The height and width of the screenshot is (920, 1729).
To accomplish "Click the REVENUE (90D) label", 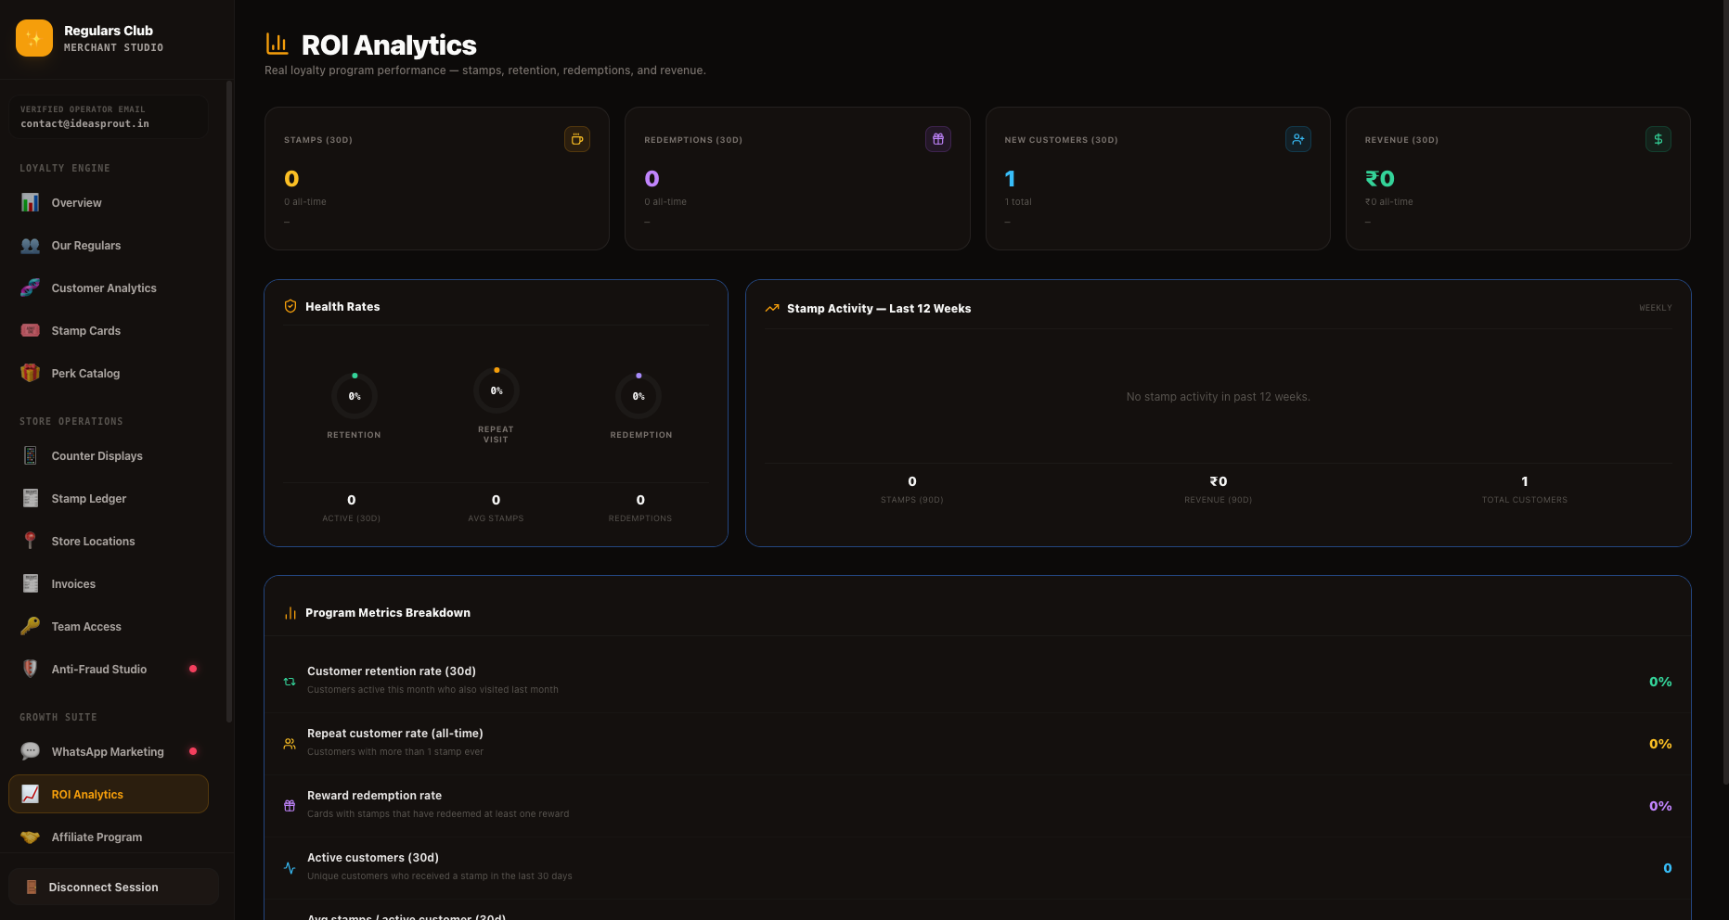I will (1219, 500).
